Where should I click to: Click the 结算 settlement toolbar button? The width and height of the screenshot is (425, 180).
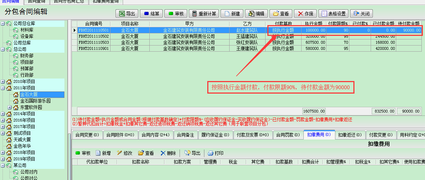coord(151,14)
